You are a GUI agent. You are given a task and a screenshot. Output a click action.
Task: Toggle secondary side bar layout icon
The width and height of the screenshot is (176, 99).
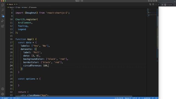click(x=154, y=1)
